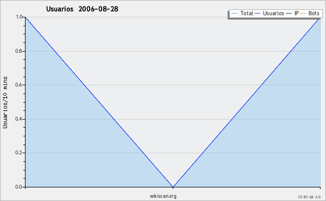Click the 1.0 y-axis tick label
The image size is (326, 201).
coord(19,17)
